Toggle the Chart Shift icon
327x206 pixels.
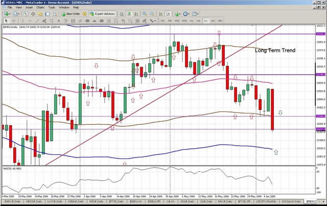pyautogui.click(x=168, y=14)
